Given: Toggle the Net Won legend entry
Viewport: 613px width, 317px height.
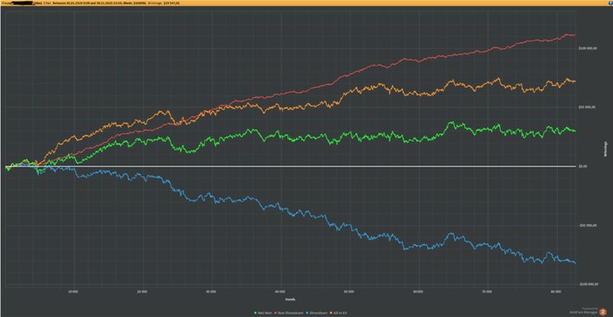Looking at the screenshot, I should [x=263, y=313].
